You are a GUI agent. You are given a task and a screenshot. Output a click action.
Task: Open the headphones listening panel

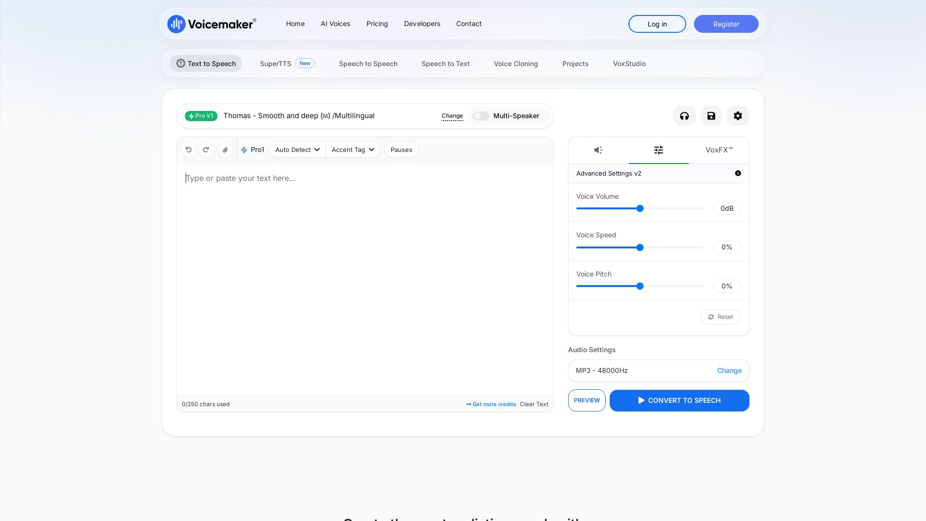coord(684,116)
